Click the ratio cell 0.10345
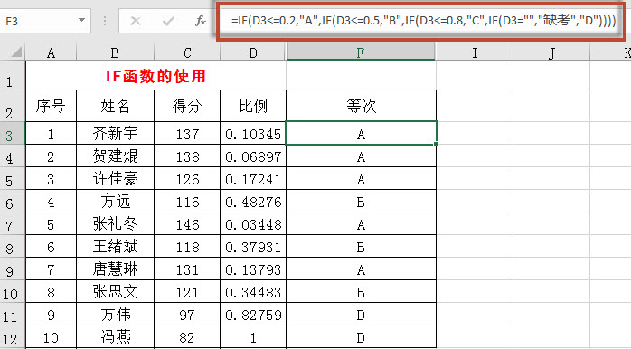 (x=253, y=133)
